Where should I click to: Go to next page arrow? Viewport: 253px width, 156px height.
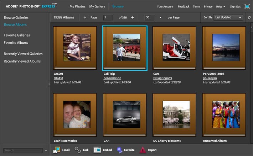click(133, 17)
